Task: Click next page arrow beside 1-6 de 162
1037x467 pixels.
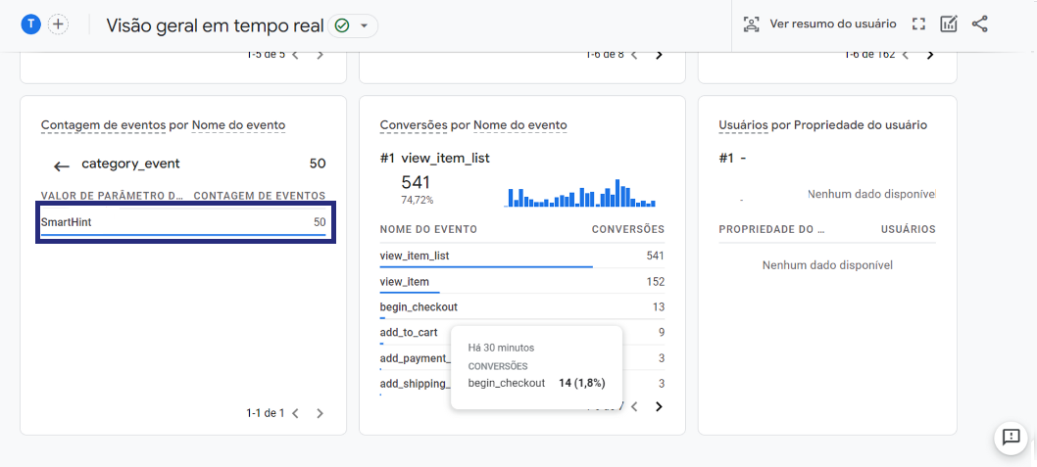Action: 930,55
